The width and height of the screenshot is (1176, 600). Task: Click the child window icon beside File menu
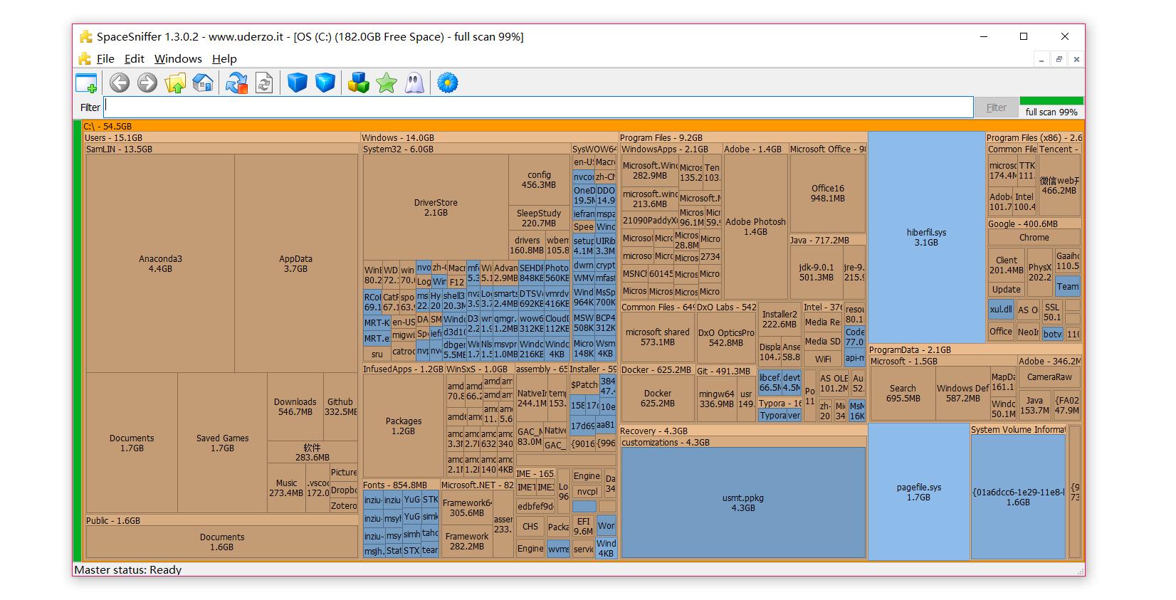click(x=85, y=59)
